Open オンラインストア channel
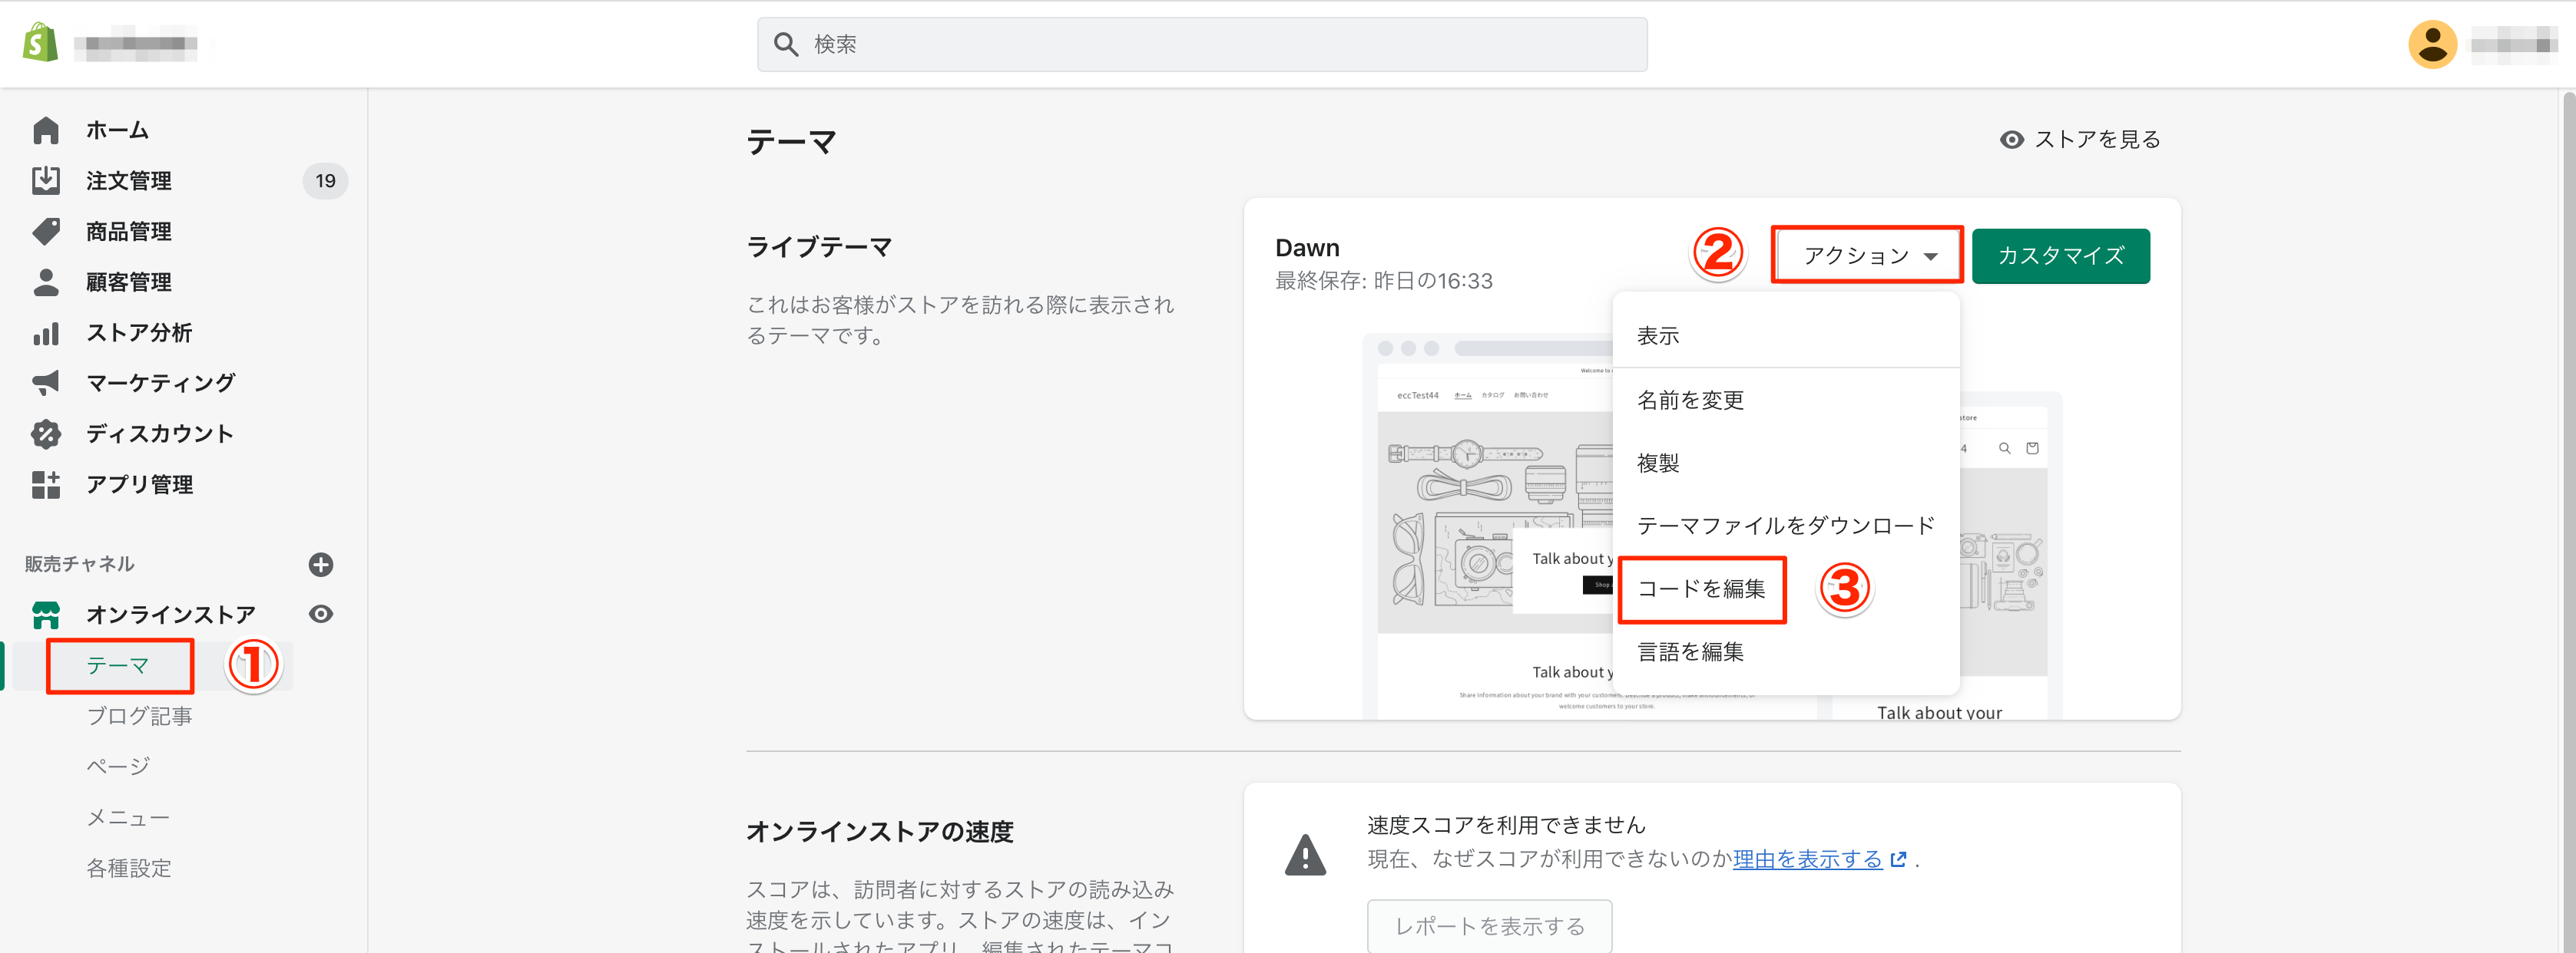Screen dimensions: 2576x953 [170, 615]
